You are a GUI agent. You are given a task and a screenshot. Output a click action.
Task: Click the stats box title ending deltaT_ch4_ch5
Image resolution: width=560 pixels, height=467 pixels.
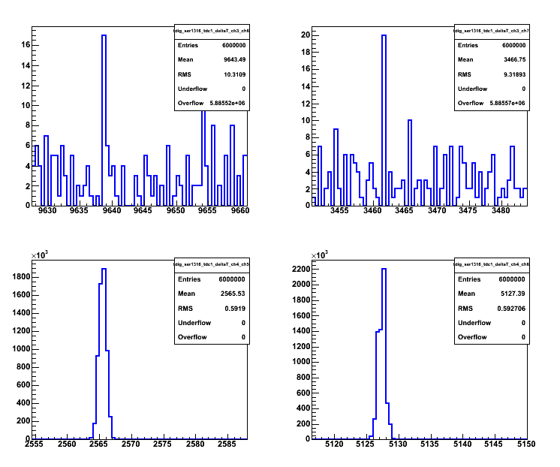pyautogui.click(x=212, y=264)
